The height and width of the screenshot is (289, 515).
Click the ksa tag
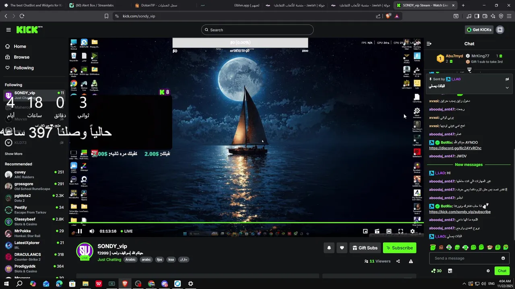click(171, 260)
